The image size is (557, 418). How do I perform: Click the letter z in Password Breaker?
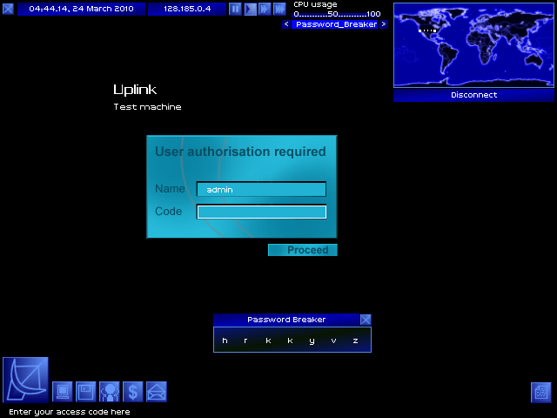click(x=355, y=340)
